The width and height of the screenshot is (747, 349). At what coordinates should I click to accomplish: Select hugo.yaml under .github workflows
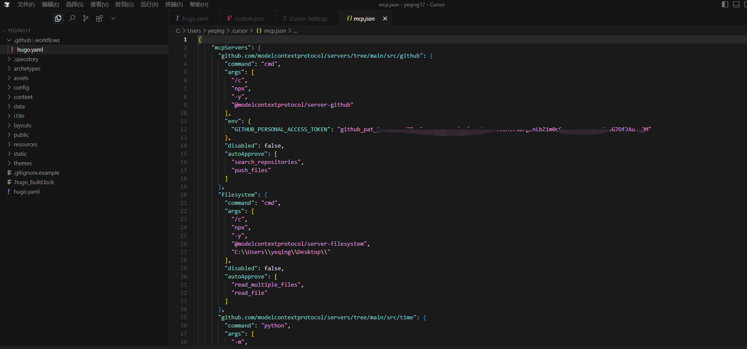pos(84,49)
